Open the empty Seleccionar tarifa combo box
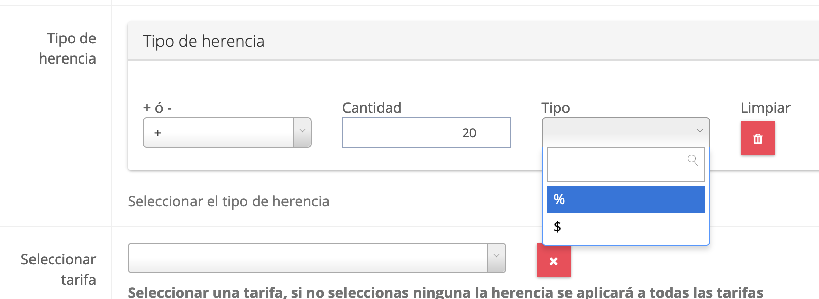 (307, 258)
